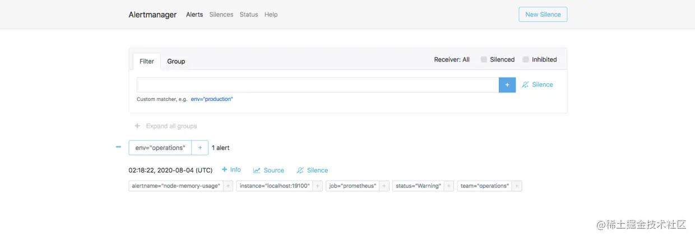Click the New Silence button
The image size is (695, 239).
tap(543, 15)
